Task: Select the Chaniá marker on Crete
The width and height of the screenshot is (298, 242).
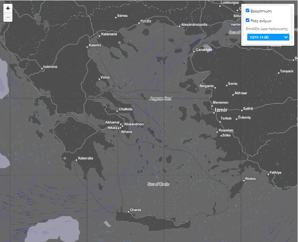Action: [129, 212]
